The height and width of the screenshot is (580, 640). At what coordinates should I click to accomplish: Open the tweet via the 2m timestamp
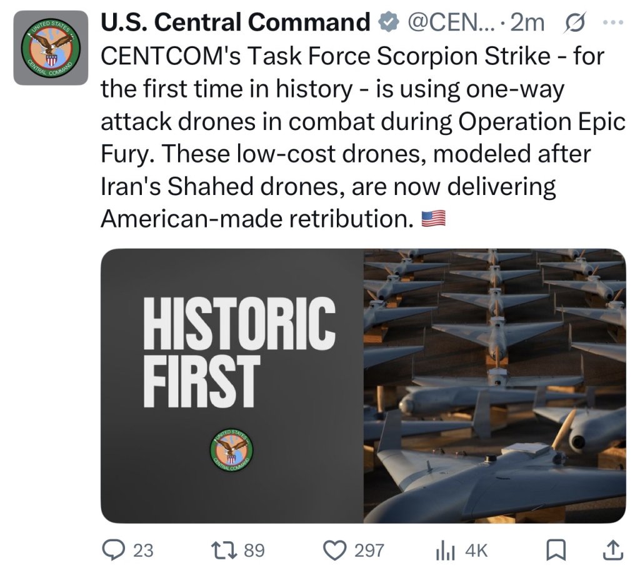tap(527, 22)
